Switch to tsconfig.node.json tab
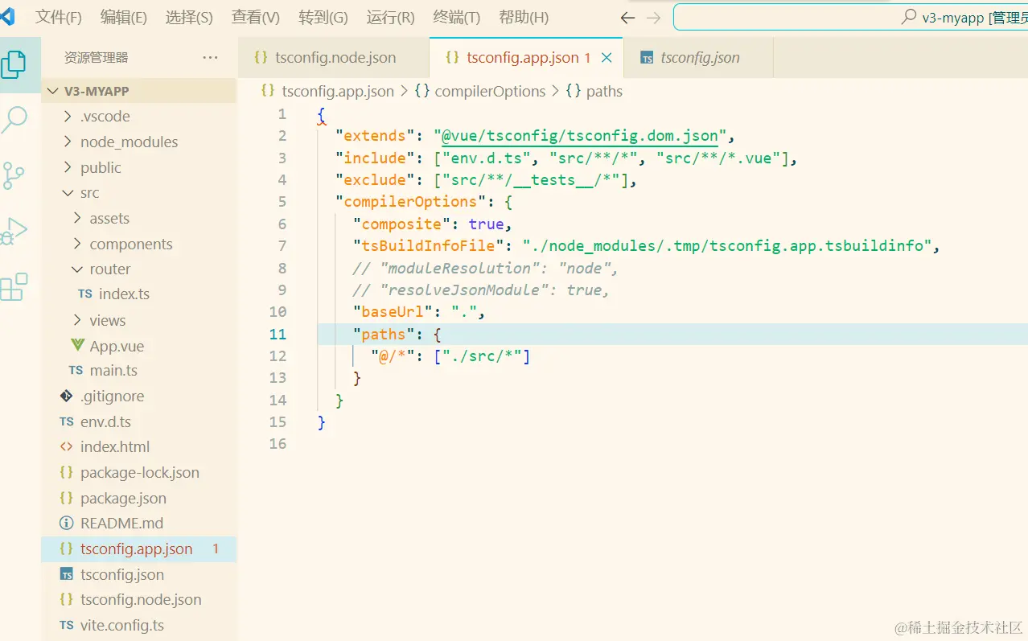This screenshot has width=1028, height=641. point(334,58)
